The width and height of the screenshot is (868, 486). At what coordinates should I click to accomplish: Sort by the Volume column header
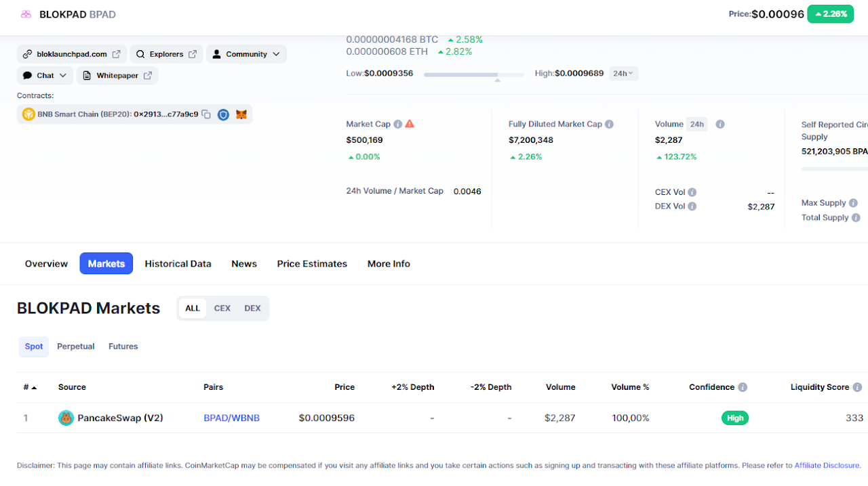[x=561, y=387]
